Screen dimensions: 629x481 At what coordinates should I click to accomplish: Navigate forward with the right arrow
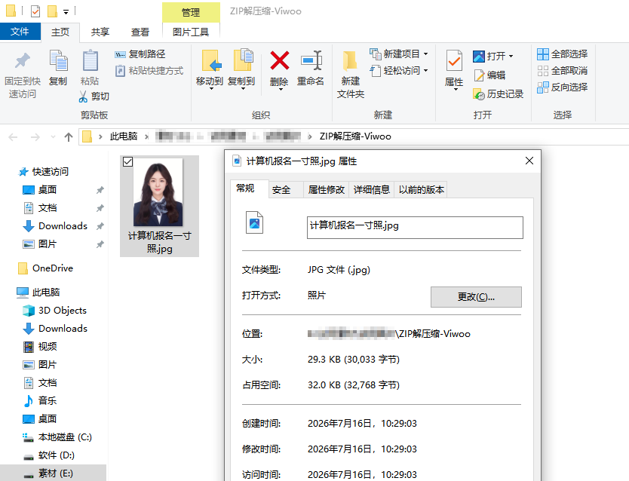pos(35,137)
